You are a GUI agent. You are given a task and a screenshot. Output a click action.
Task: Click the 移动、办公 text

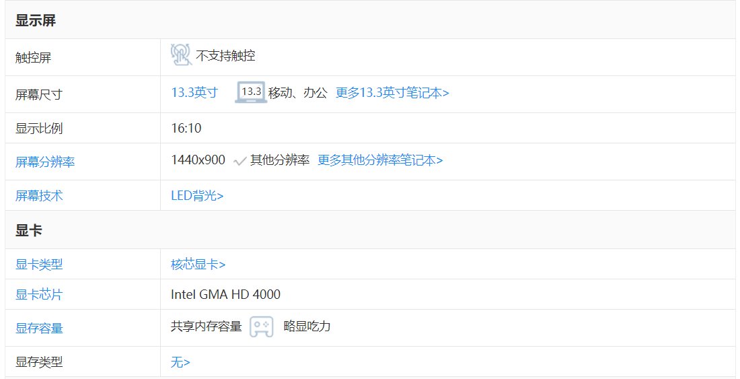point(298,92)
